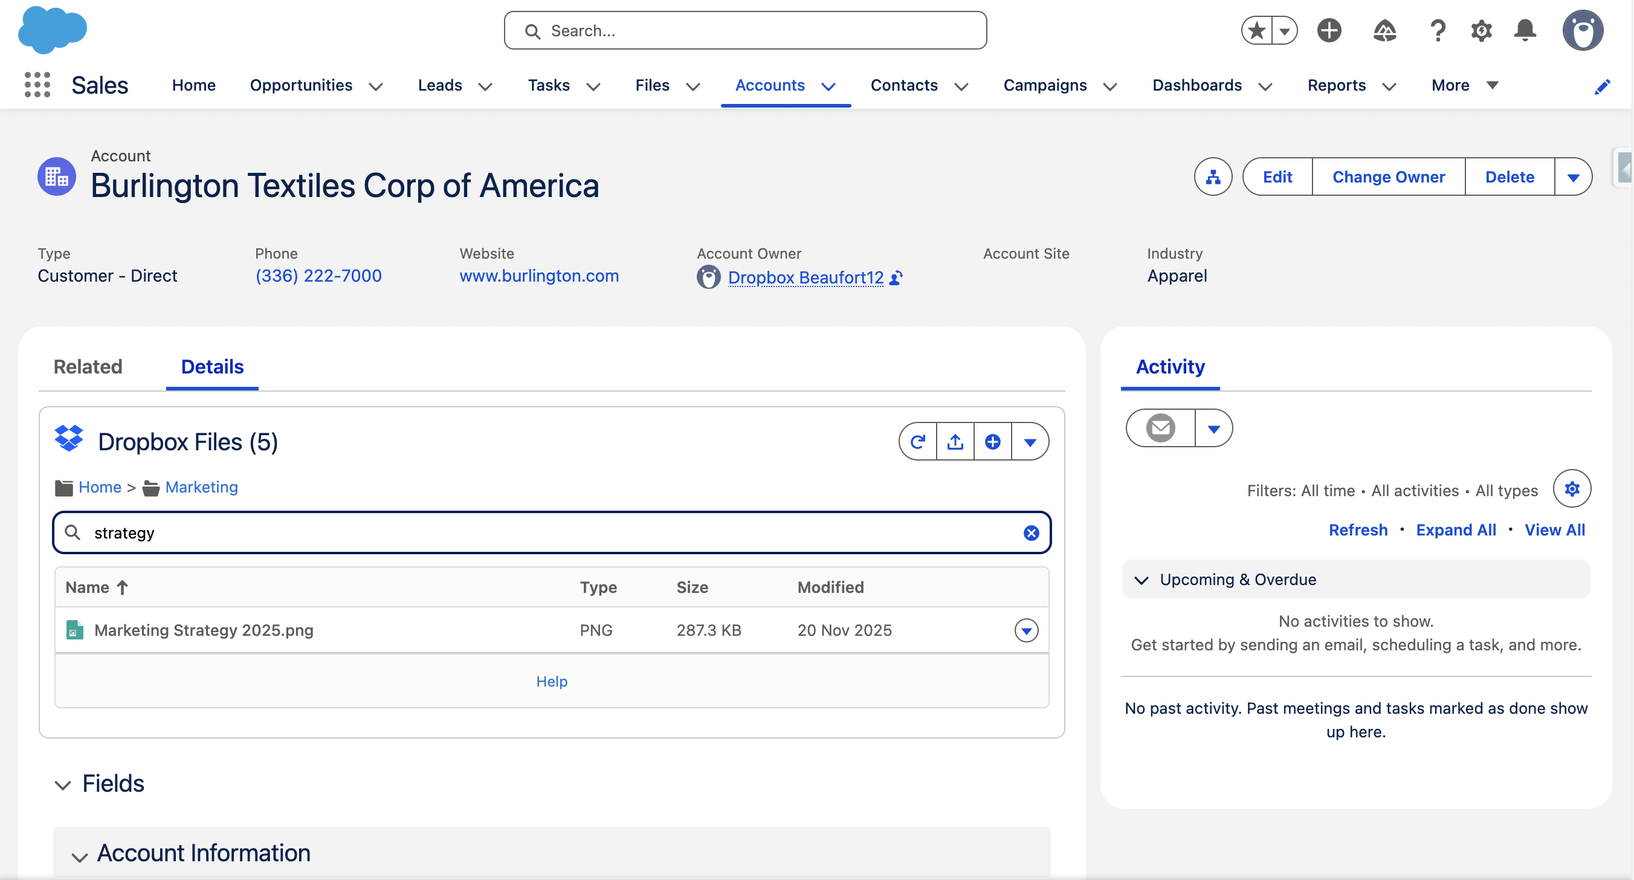The width and height of the screenshot is (1634, 880).
Task: Open the App Launcher grid icon
Action: 37,85
